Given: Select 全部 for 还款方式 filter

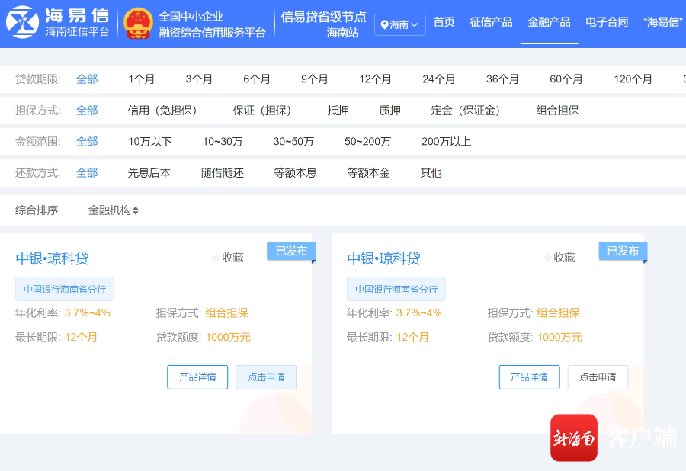Looking at the screenshot, I should (x=87, y=173).
